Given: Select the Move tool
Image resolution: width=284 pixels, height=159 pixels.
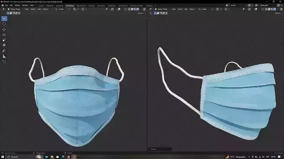Looking at the screenshot, I should coord(4,29).
